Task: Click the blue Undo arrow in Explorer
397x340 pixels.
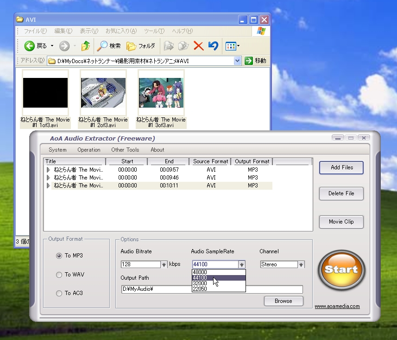Action: point(213,46)
